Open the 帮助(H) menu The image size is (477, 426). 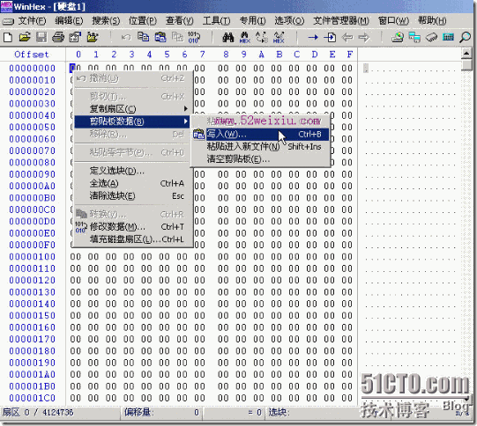tap(432, 20)
